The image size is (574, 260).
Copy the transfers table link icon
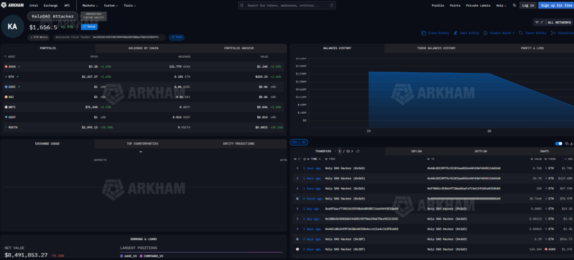point(566,143)
